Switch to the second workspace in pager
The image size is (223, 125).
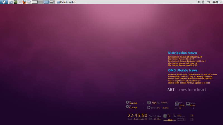pyautogui.click(x=40, y=2)
